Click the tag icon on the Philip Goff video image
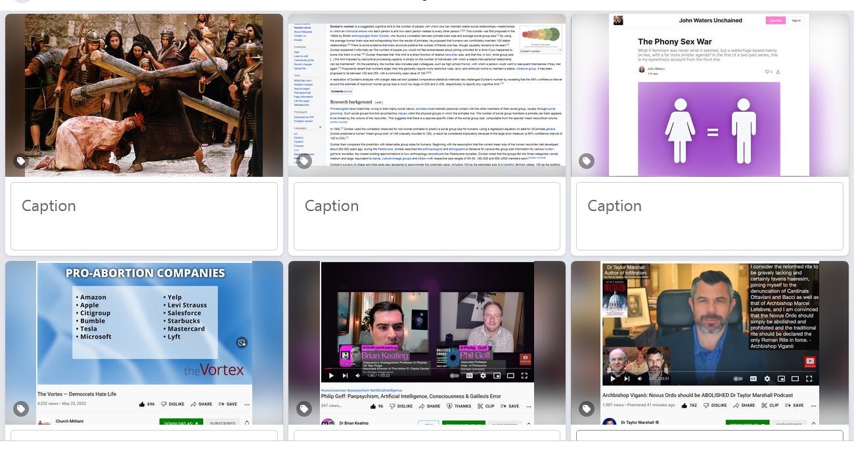Image resolution: width=854 pixels, height=449 pixels. click(x=303, y=408)
